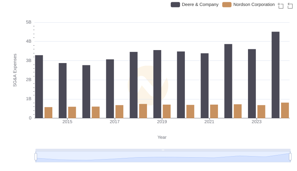Click the tallest Deere & Company bar for 2024
Screen dimensions: 297x171
[x=275, y=75]
